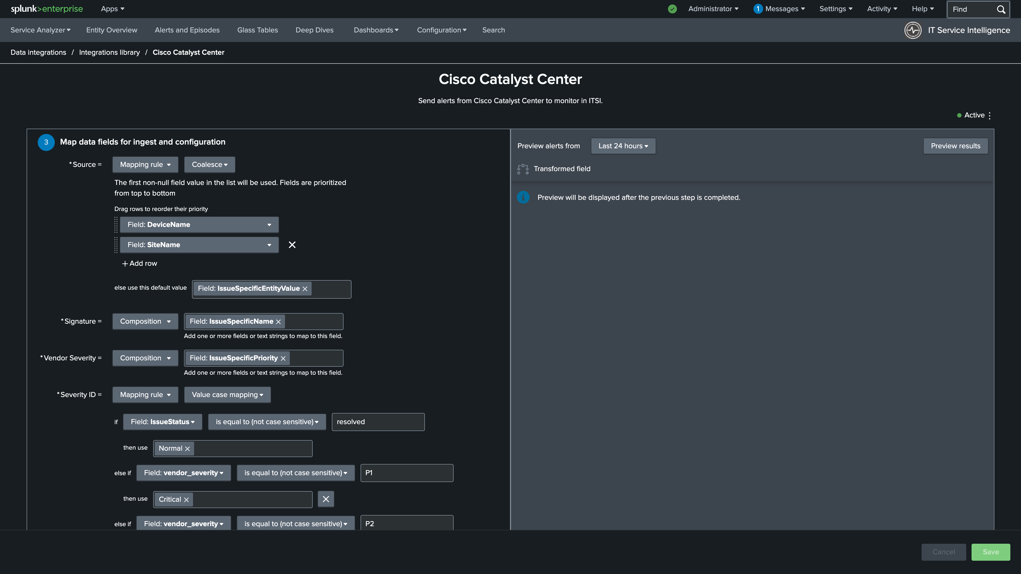The width and height of the screenshot is (1021, 574).
Task: Click Add row under coalesce fields
Action: point(140,263)
